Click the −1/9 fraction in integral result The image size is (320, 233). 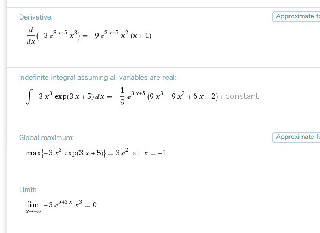click(x=120, y=96)
